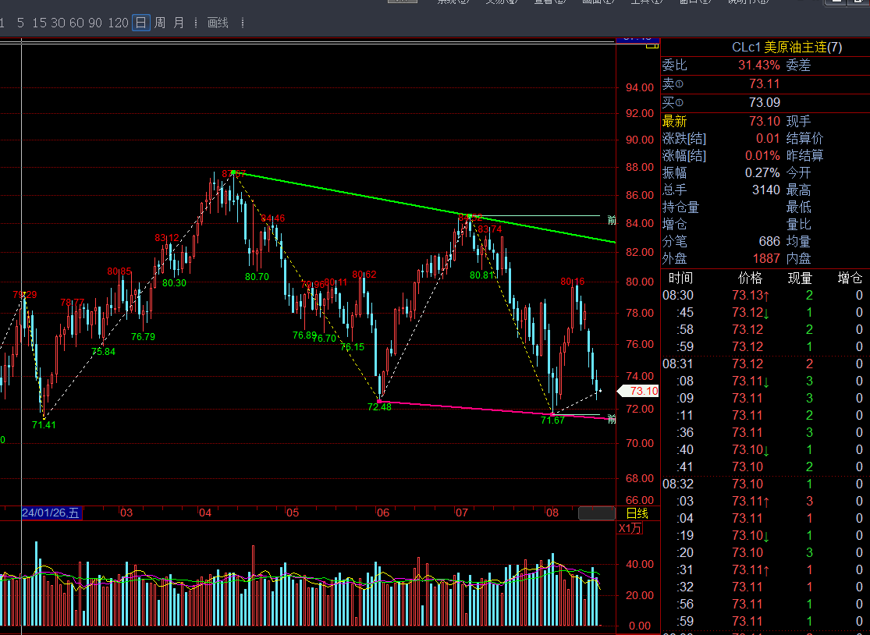
Task: Click the 委比 31.43% value
Action: tap(758, 66)
